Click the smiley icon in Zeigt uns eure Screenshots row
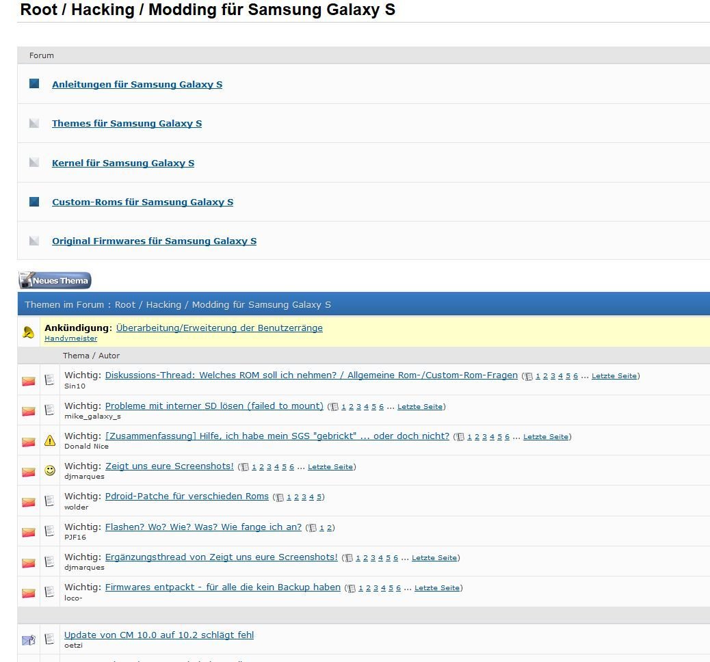The height and width of the screenshot is (662, 710). point(50,471)
